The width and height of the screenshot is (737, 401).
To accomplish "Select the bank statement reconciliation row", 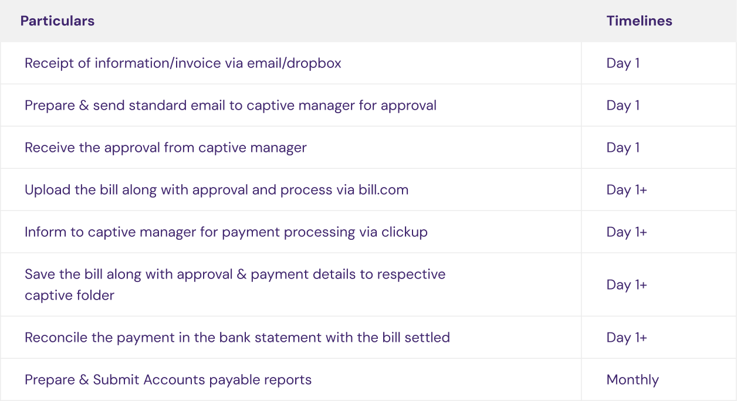I will click(x=236, y=337).
